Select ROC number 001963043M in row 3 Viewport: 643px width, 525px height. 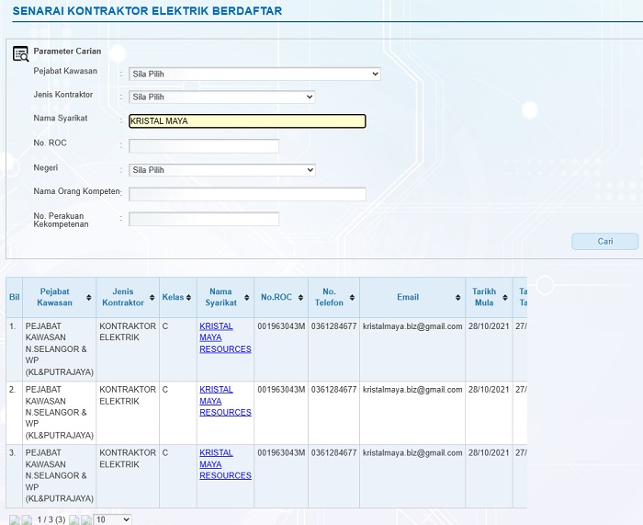click(281, 452)
